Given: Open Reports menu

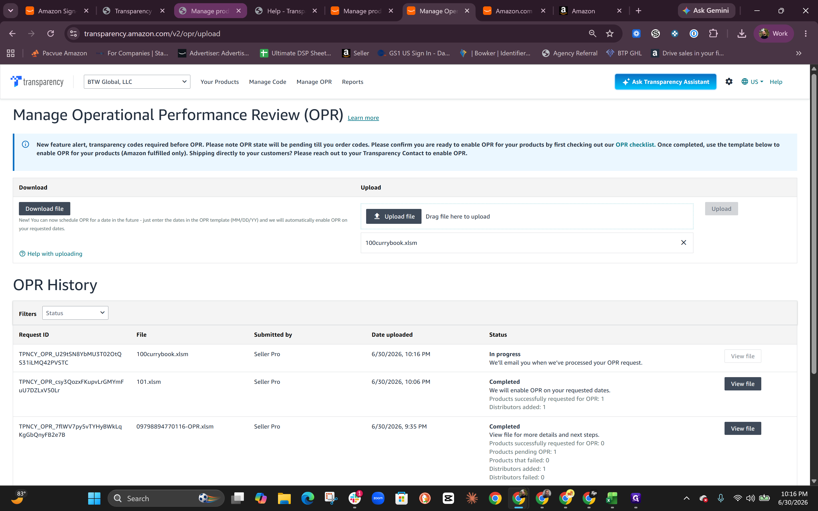Looking at the screenshot, I should [353, 81].
